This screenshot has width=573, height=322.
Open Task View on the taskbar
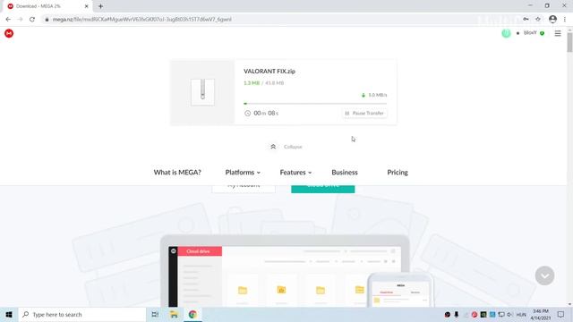click(155, 314)
